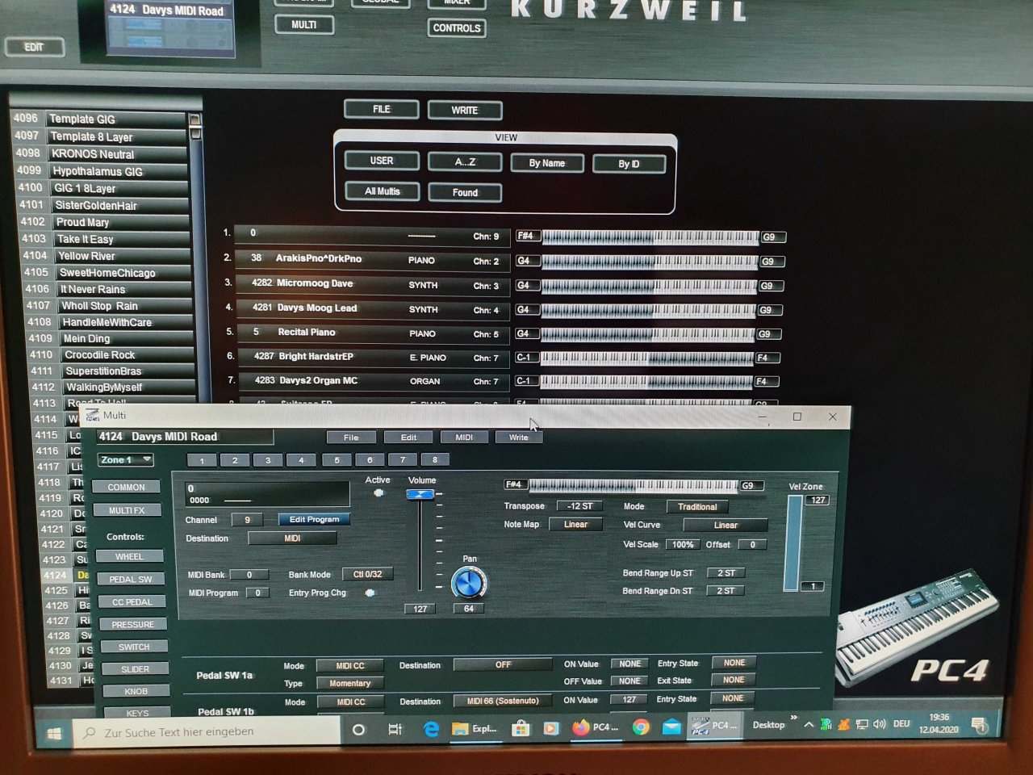Image resolution: width=1033 pixels, height=775 pixels.
Task: Click the All Multis button
Action: click(x=382, y=191)
